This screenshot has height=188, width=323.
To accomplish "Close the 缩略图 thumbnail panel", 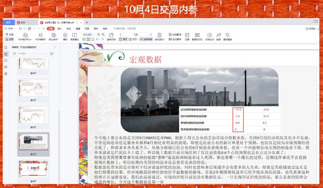I will pyautogui.click(x=56, y=47).
